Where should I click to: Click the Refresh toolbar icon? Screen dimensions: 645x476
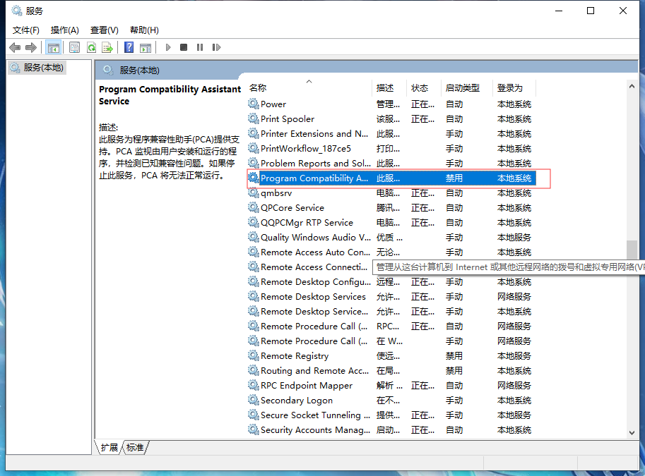tap(91, 47)
